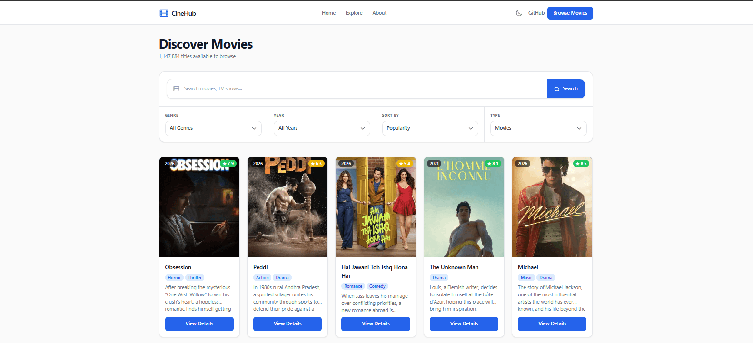This screenshot has height=343, width=753.
Task: Open the Type dropdown showing Movies
Action: (x=538, y=128)
